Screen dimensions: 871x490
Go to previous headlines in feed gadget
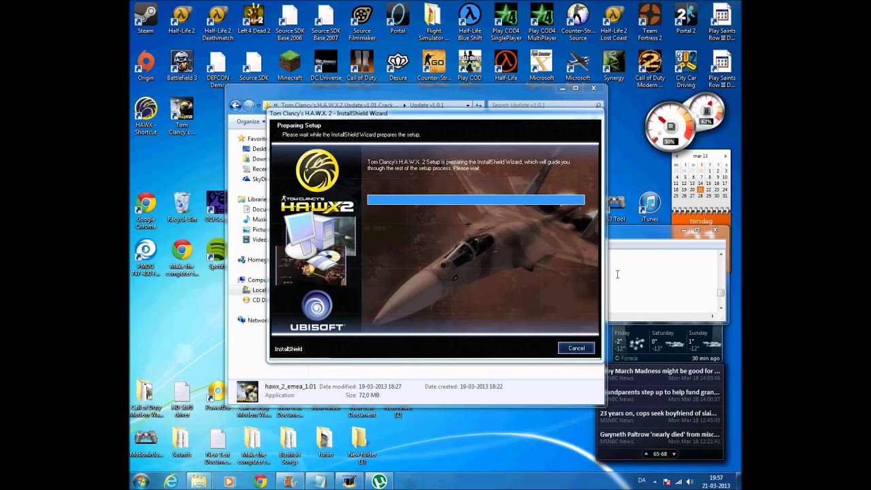click(x=646, y=454)
